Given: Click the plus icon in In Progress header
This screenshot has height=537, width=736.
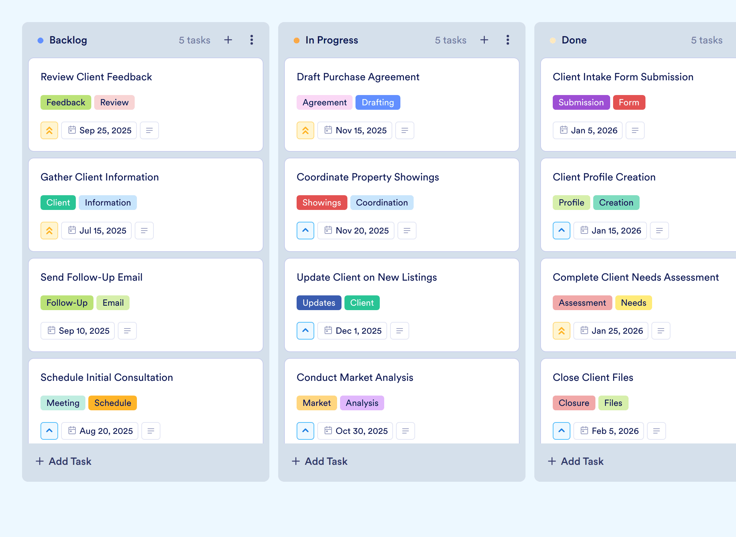Looking at the screenshot, I should (484, 40).
